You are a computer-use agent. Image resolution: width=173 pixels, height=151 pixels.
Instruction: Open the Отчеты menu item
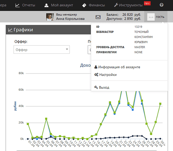29,5
